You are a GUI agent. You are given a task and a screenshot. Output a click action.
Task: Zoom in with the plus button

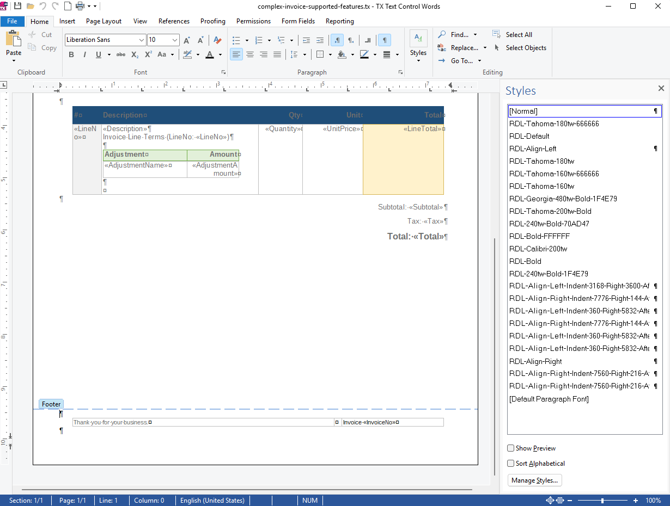tap(636, 501)
